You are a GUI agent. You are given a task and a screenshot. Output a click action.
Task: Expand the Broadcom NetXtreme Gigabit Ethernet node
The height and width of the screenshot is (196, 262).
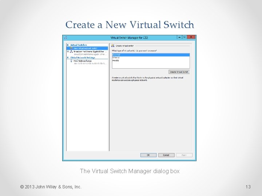tap(68, 52)
